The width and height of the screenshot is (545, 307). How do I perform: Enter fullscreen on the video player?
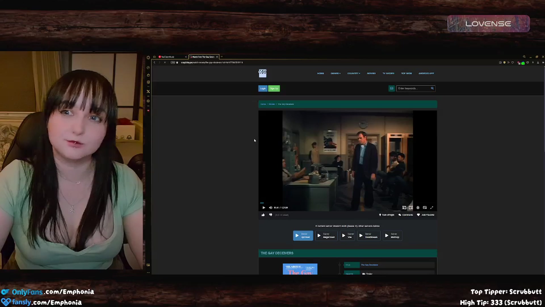432,208
